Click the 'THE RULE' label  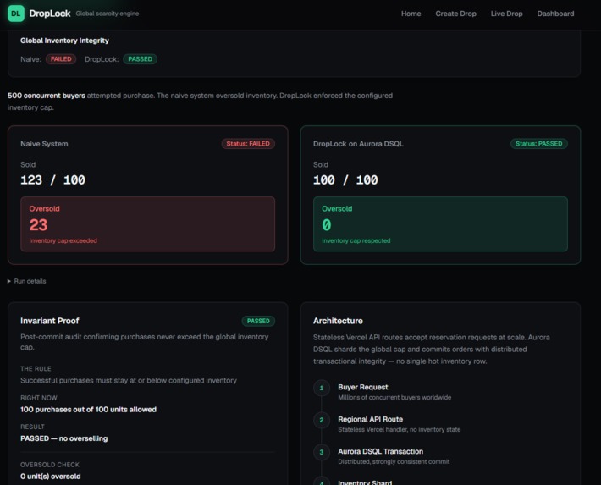click(36, 369)
